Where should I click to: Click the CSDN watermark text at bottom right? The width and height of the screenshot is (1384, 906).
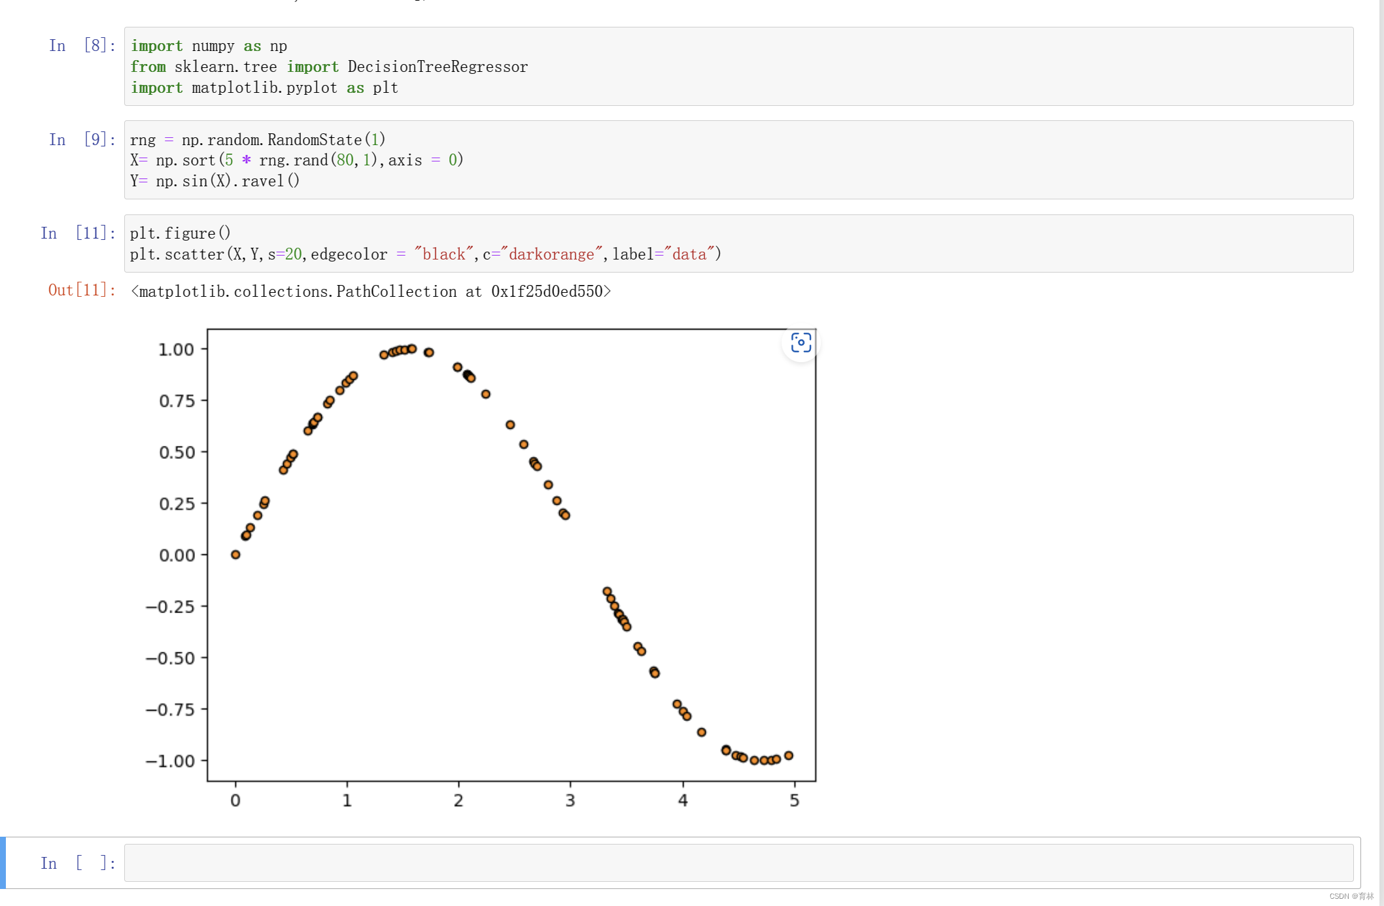(x=1351, y=896)
